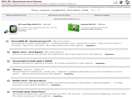This screenshot has width=132, height=99.
Task: Click the green Panasonic camera image
Action: [73, 27]
